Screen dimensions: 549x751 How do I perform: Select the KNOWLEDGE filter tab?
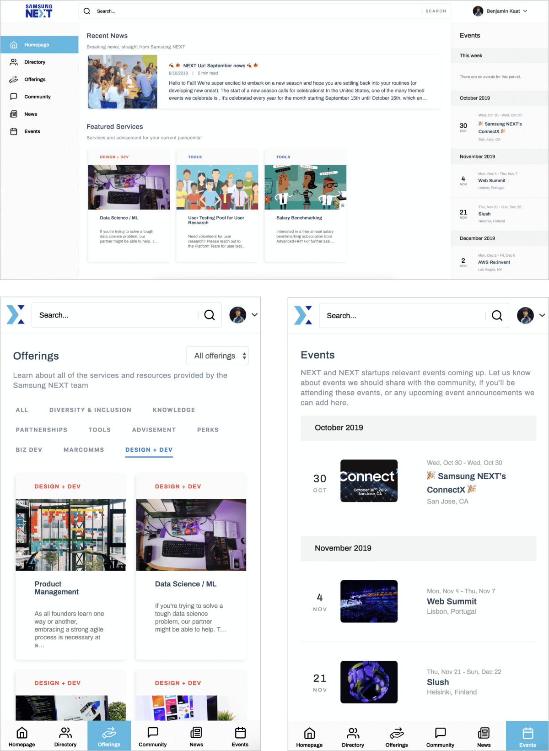pos(174,410)
